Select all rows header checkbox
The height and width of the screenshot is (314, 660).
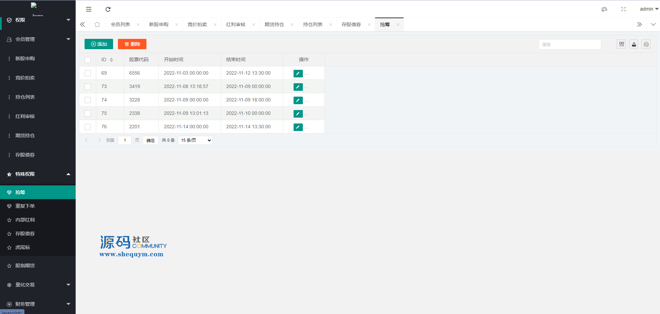point(88,60)
